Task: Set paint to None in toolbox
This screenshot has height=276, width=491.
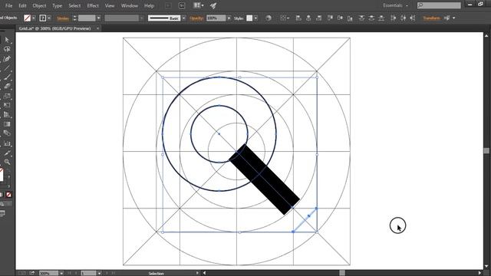Action: click(x=8, y=195)
